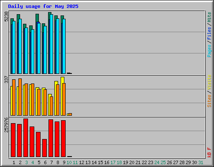Screen dimensions: 214x167
Task: Click green day 17 on the x-axis
Action: click(113, 162)
